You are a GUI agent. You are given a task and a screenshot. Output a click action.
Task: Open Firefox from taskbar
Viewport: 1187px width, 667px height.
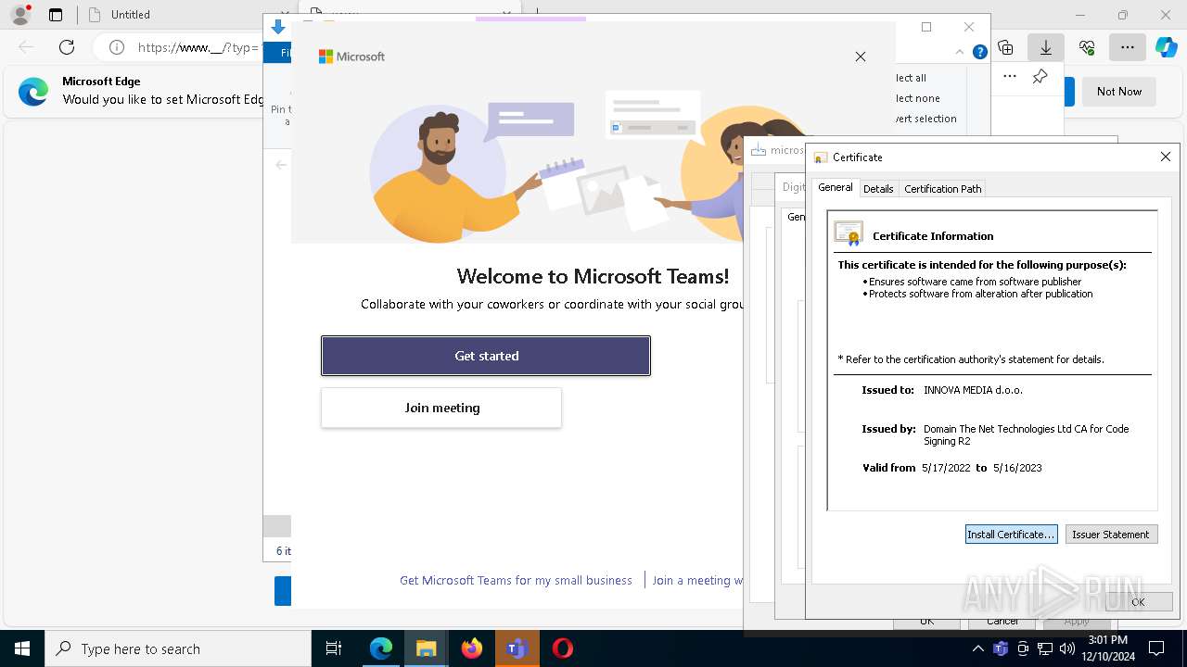[x=471, y=648]
